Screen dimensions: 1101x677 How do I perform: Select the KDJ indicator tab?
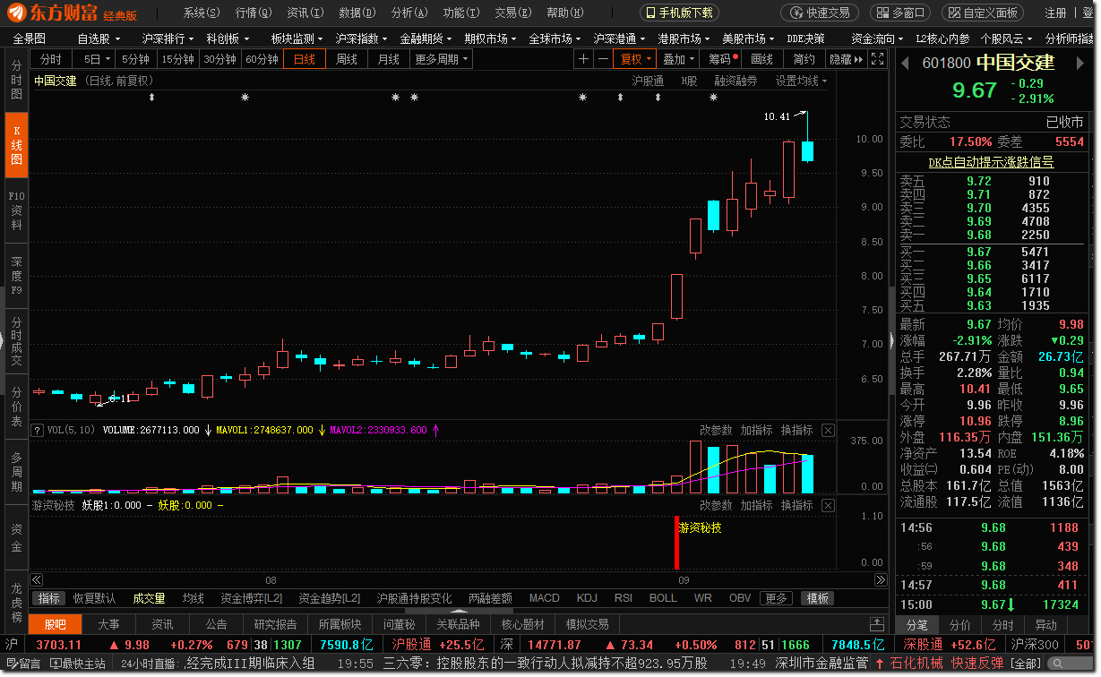click(587, 598)
